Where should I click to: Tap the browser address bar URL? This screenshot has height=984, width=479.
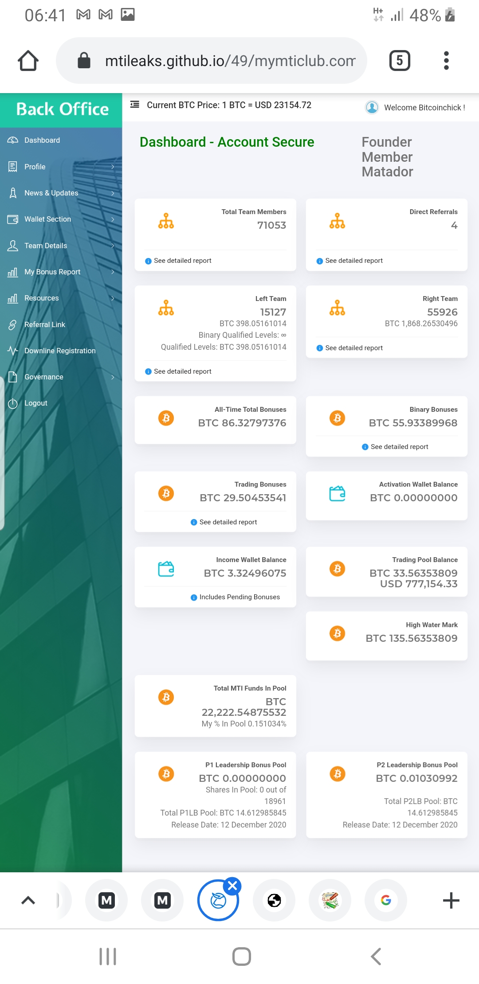[230, 61]
